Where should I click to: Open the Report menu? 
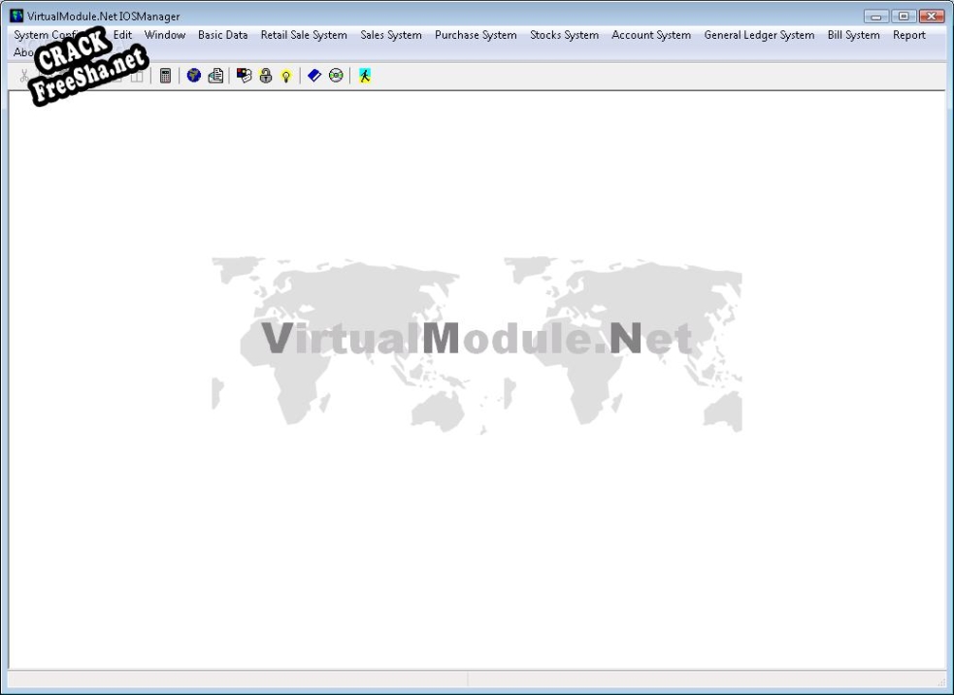tap(909, 35)
